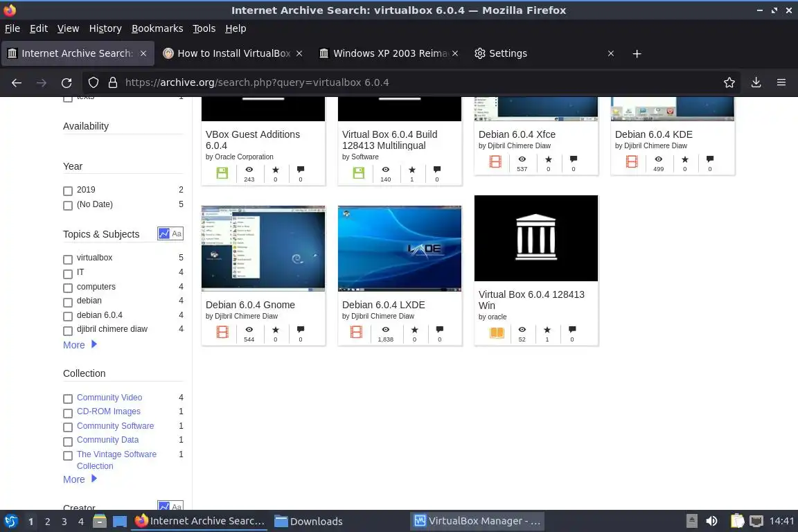Open the Firefox downloads panel
798x532 pixels.
click(756, 82)
